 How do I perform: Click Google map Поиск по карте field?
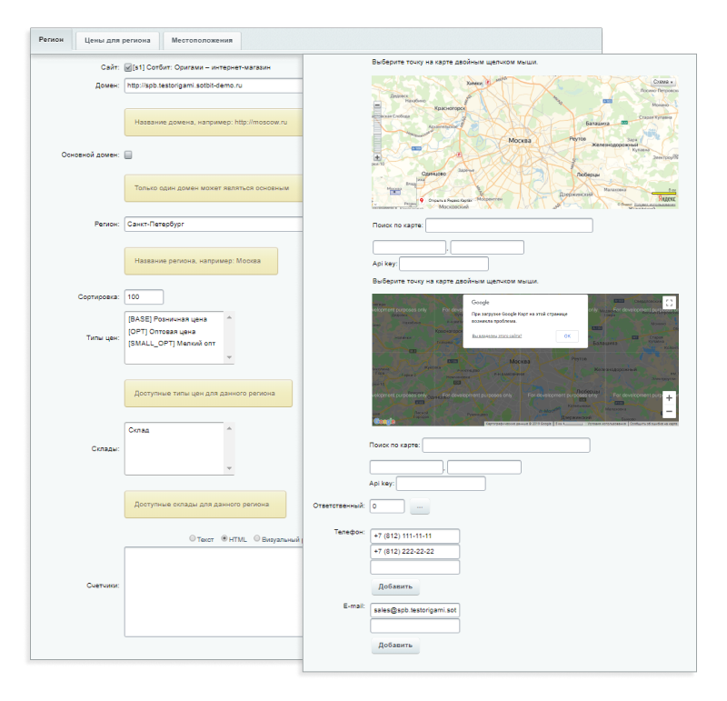pyautogui.click(x=506, y=446)
